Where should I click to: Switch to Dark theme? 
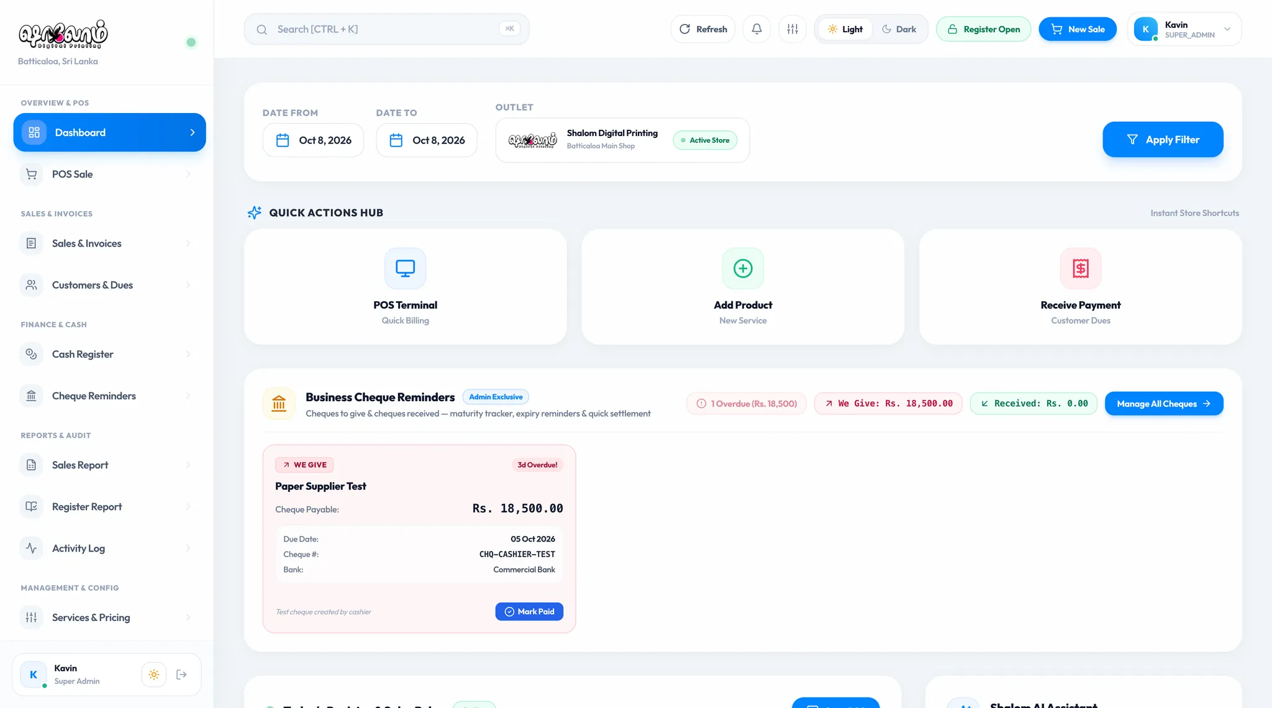(899, 29)
